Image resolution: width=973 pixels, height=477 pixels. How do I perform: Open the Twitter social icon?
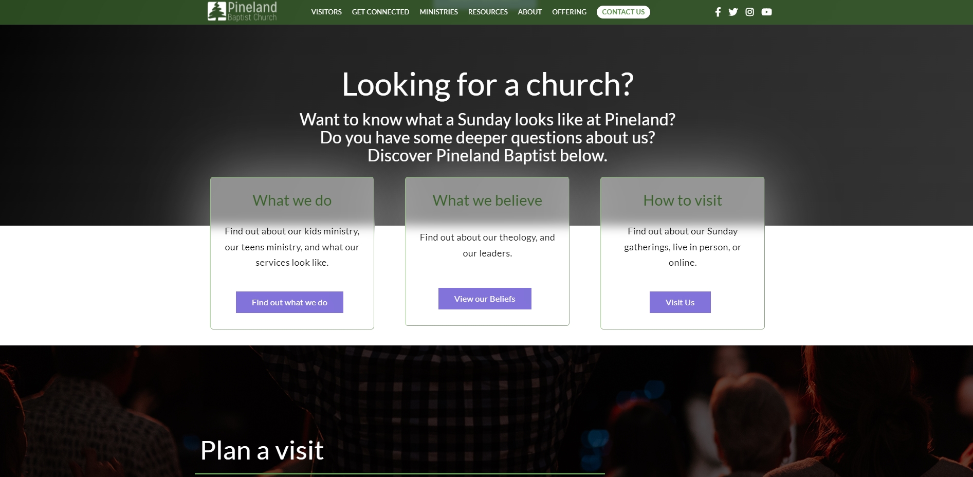(x=733, y=12)
